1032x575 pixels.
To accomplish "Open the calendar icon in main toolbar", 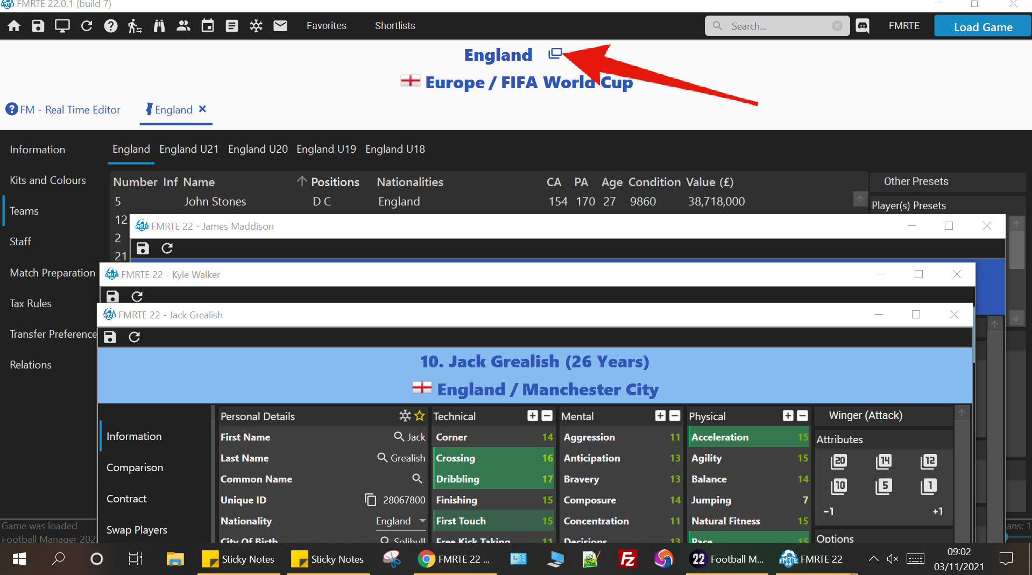I will pos(208,26).
